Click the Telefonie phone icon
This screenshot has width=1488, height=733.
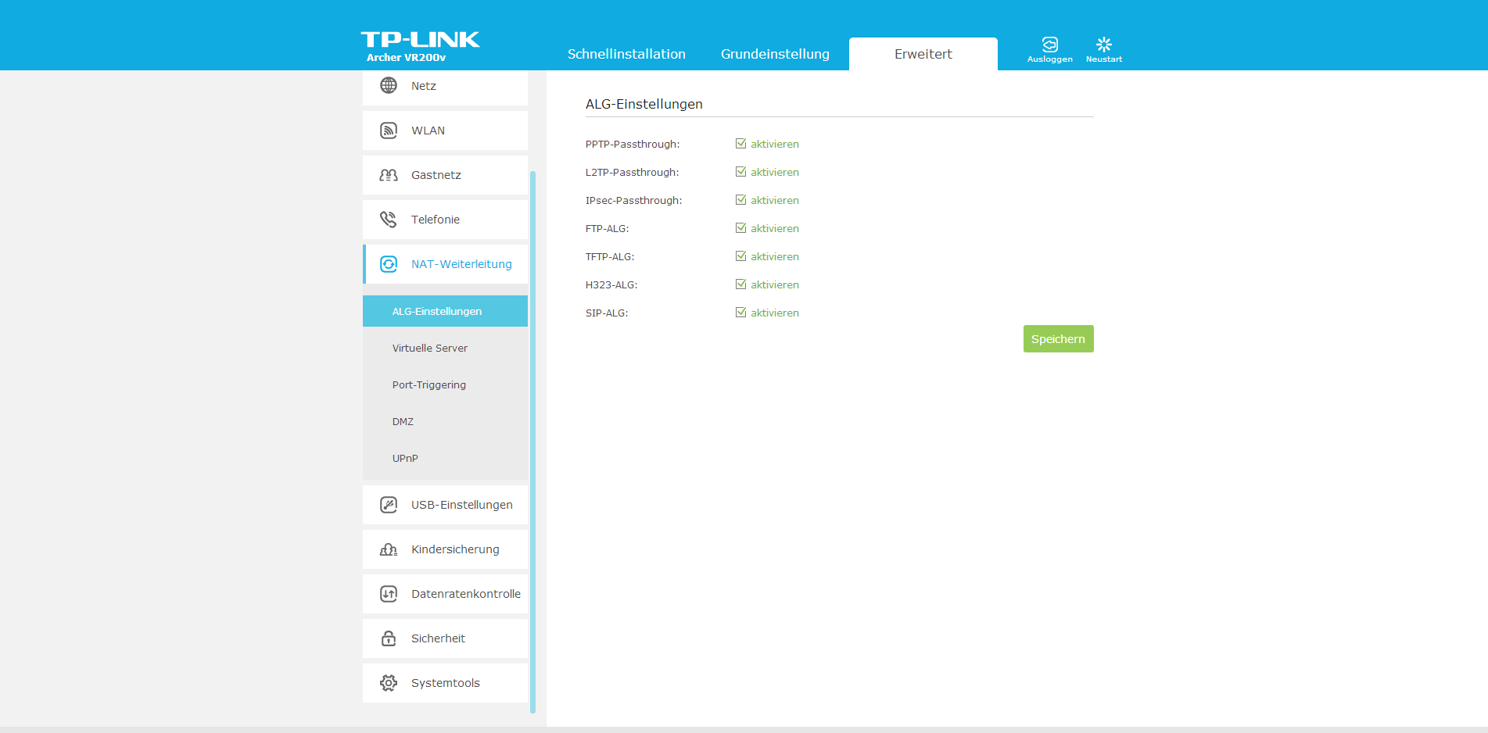pos(389,220)
